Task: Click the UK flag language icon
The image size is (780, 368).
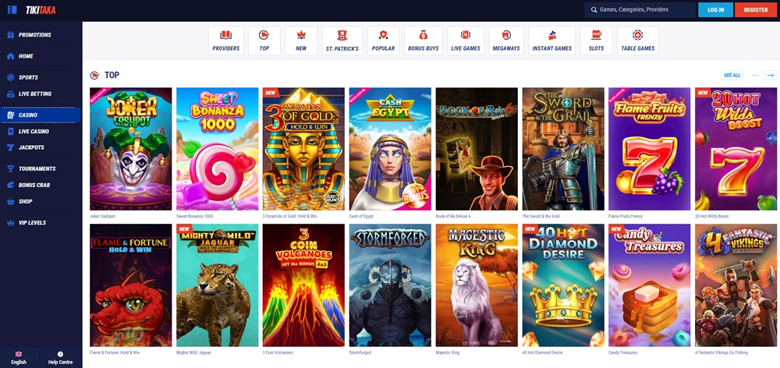Action: tap(19, 354)
